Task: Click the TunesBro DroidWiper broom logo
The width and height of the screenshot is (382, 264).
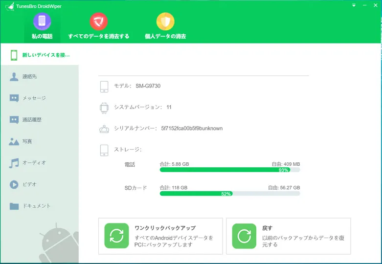Action: coord(10,6)
